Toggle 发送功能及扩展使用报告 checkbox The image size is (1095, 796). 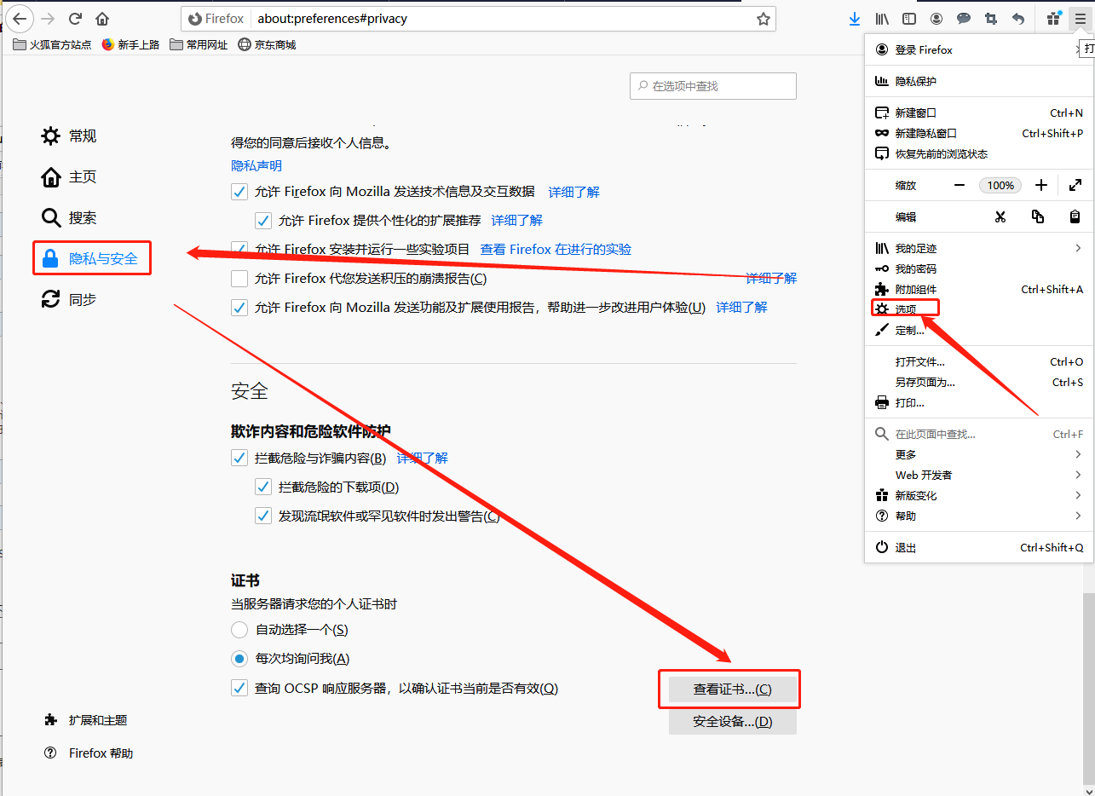point(239,307)
